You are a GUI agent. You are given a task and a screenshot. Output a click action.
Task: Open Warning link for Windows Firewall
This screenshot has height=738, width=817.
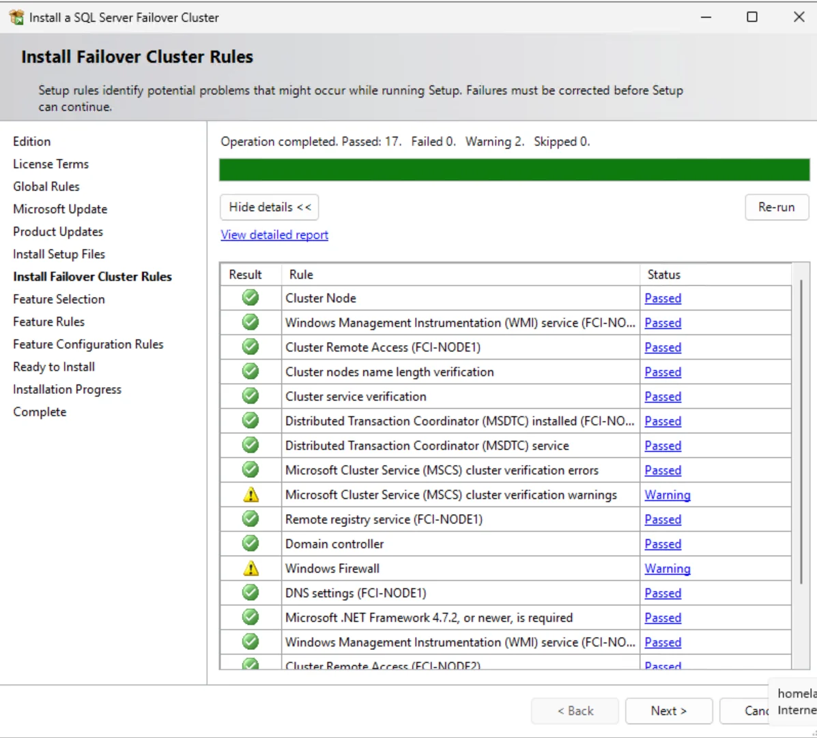(668, 569)
